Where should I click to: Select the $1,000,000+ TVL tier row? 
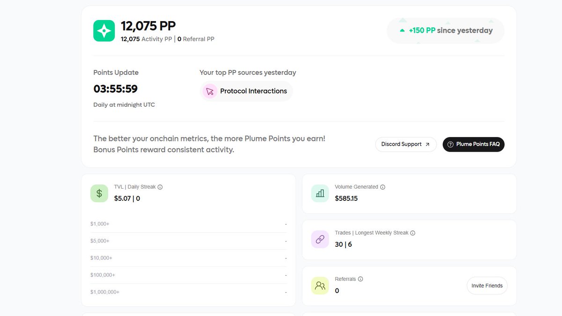coord(188,292)
